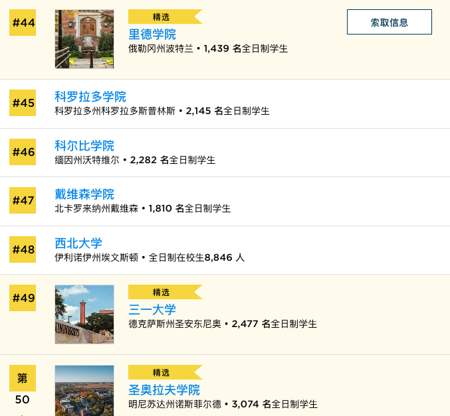Click the #44 rank badge
Image resolution: width=450 pixels, height=416 pixels.
tap(23, 23)
